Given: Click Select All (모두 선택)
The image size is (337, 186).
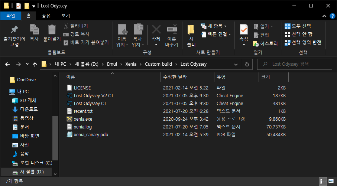Looking at the screenshot, I should 298,26.
